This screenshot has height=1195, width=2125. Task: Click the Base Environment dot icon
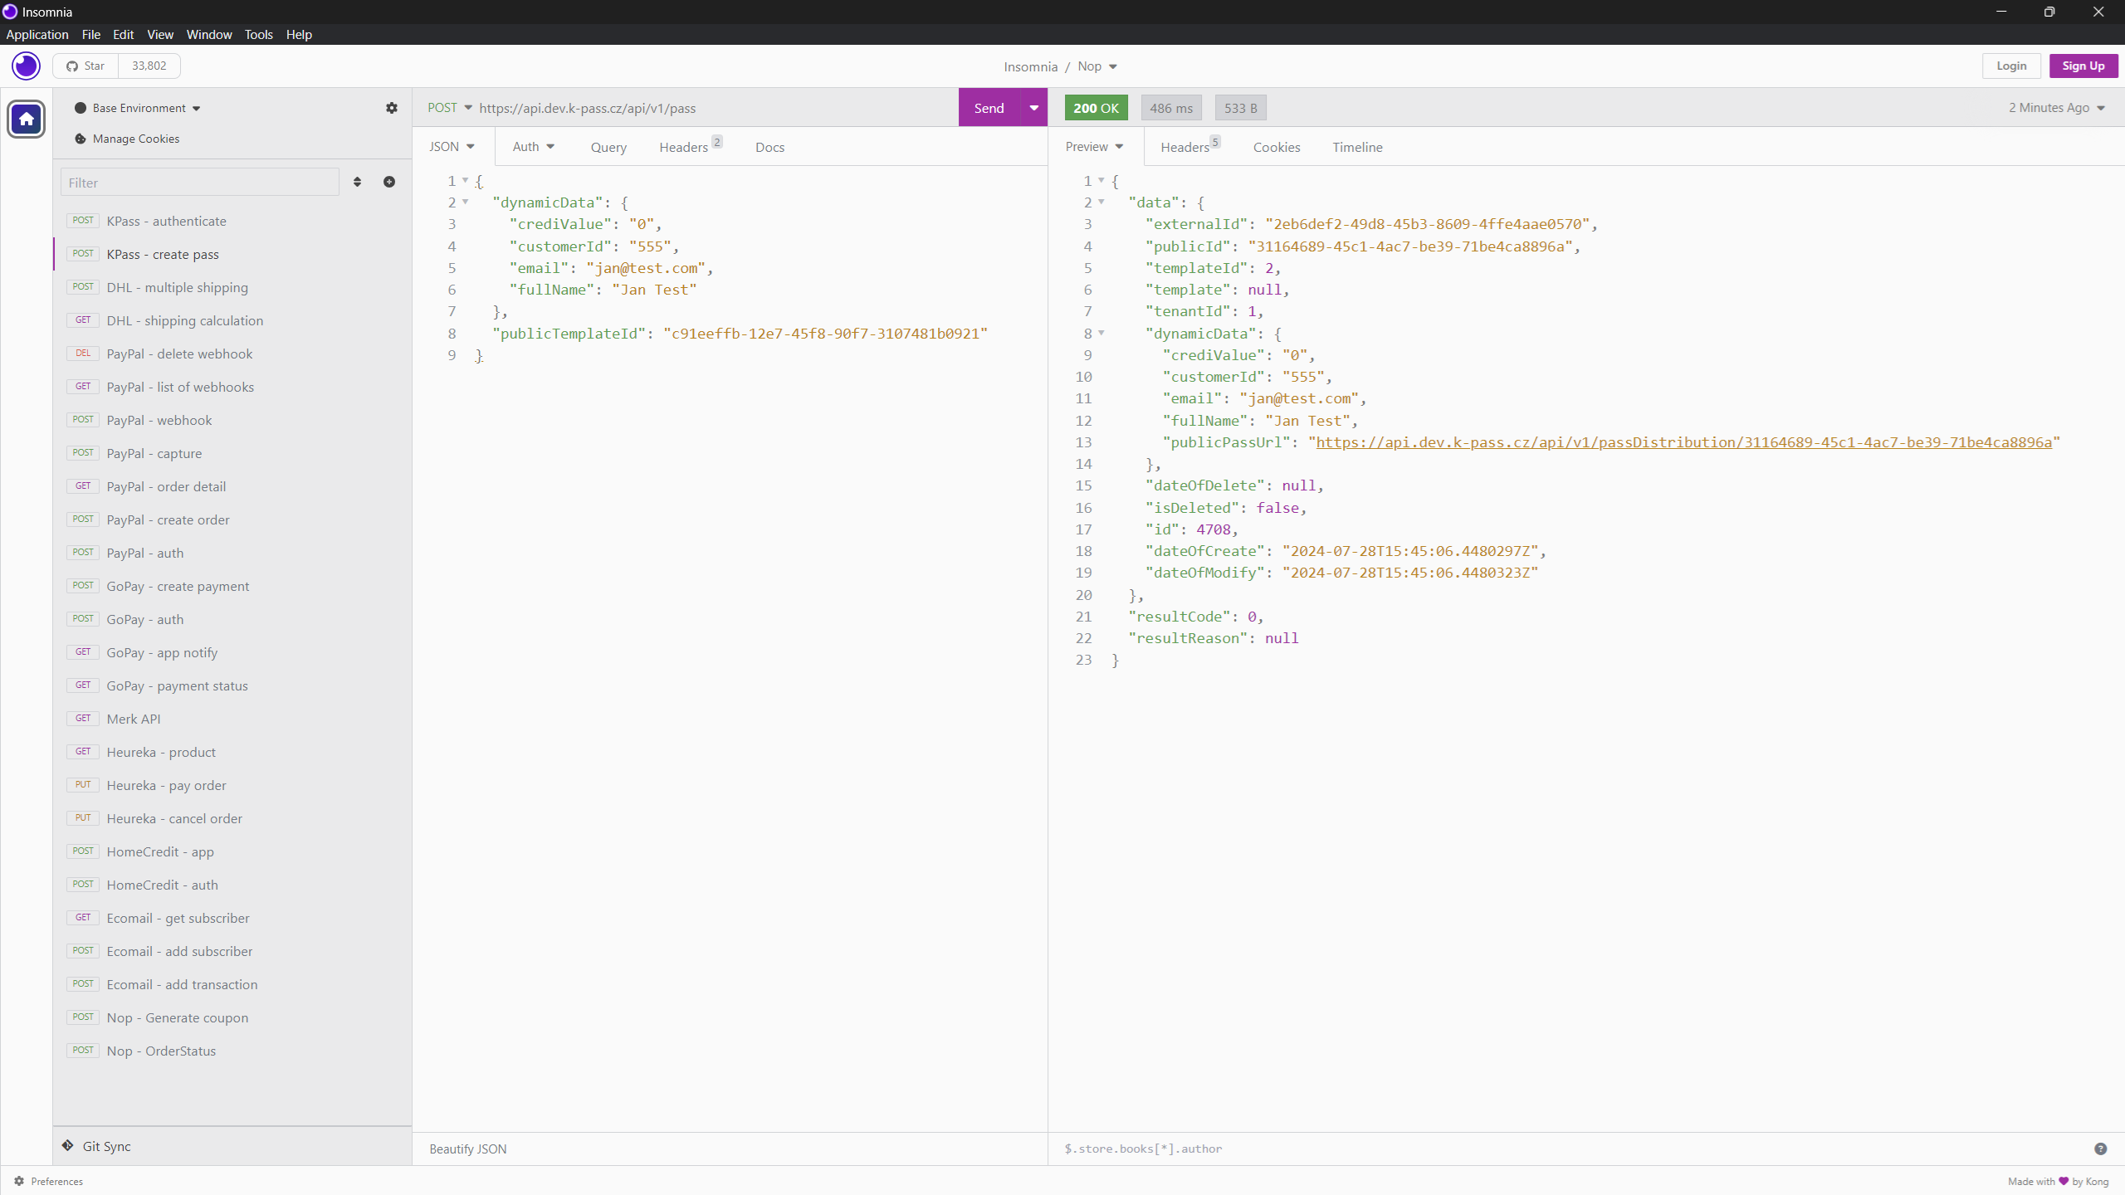click(81, 108)
